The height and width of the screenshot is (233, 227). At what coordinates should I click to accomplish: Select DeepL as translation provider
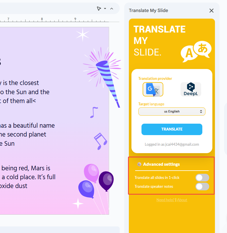[191, 89]
